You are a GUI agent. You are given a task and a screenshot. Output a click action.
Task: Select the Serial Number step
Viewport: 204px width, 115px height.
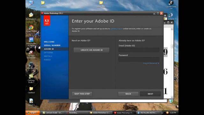[x=52, y=45]
